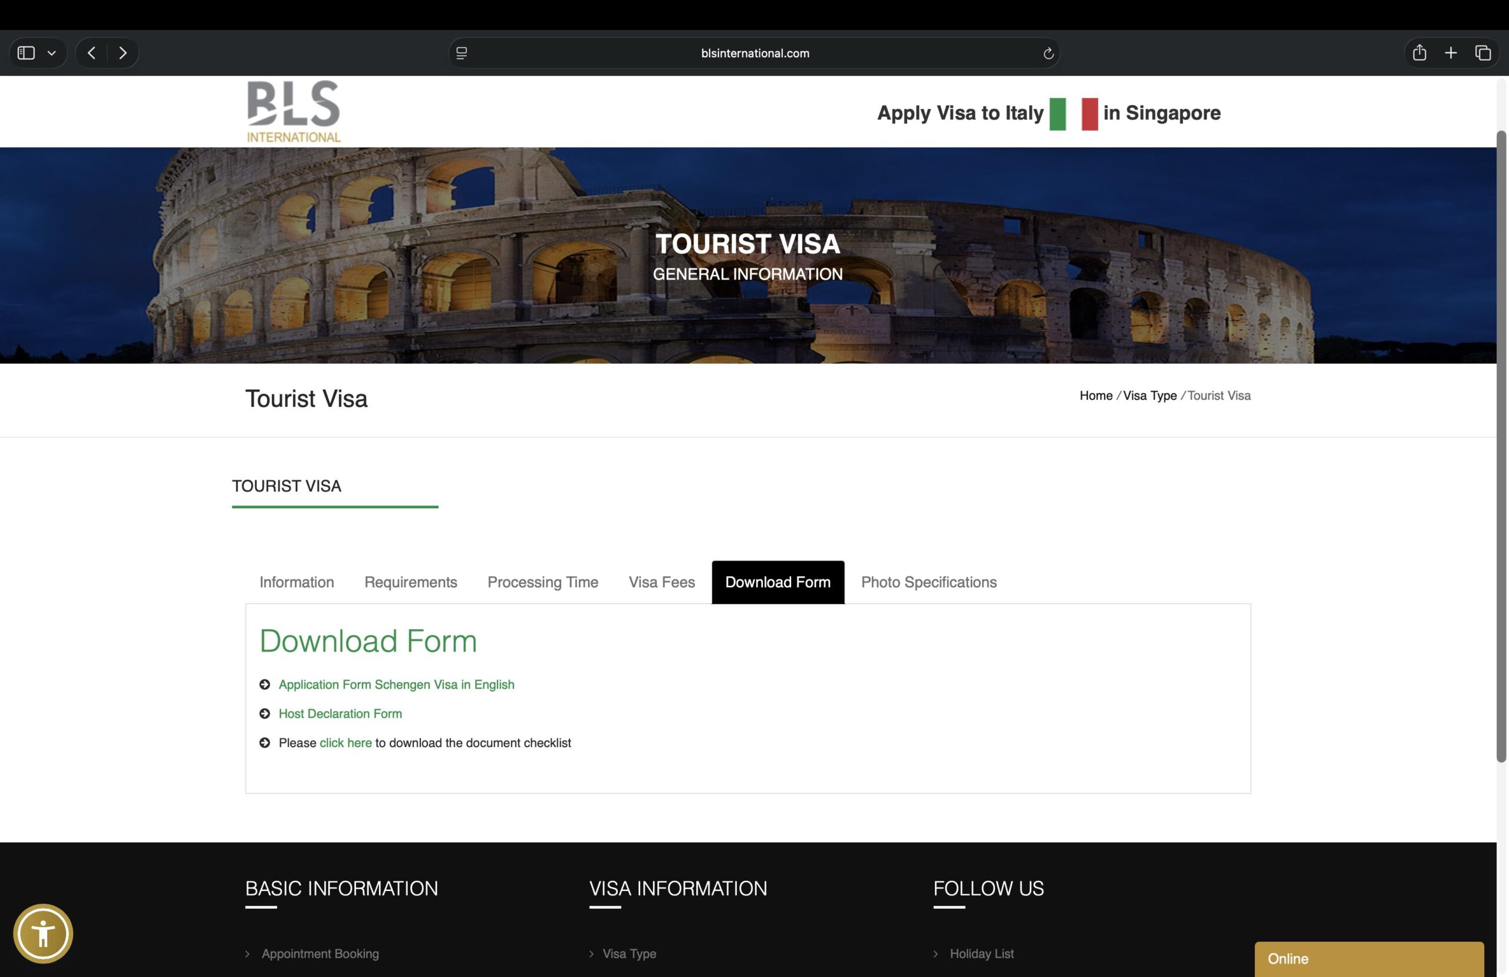
Task: Open the Safari sidebar panel
Action: click(26, 52)
